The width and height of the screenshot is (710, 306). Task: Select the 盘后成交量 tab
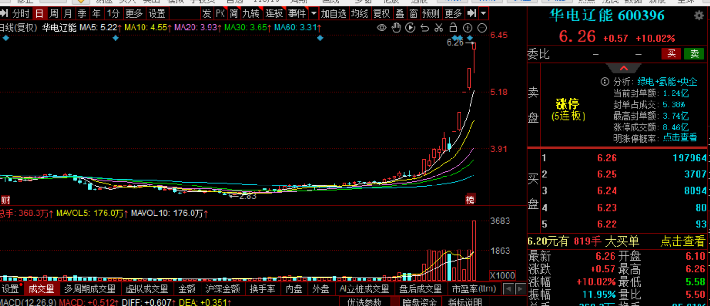pos(421,288)
